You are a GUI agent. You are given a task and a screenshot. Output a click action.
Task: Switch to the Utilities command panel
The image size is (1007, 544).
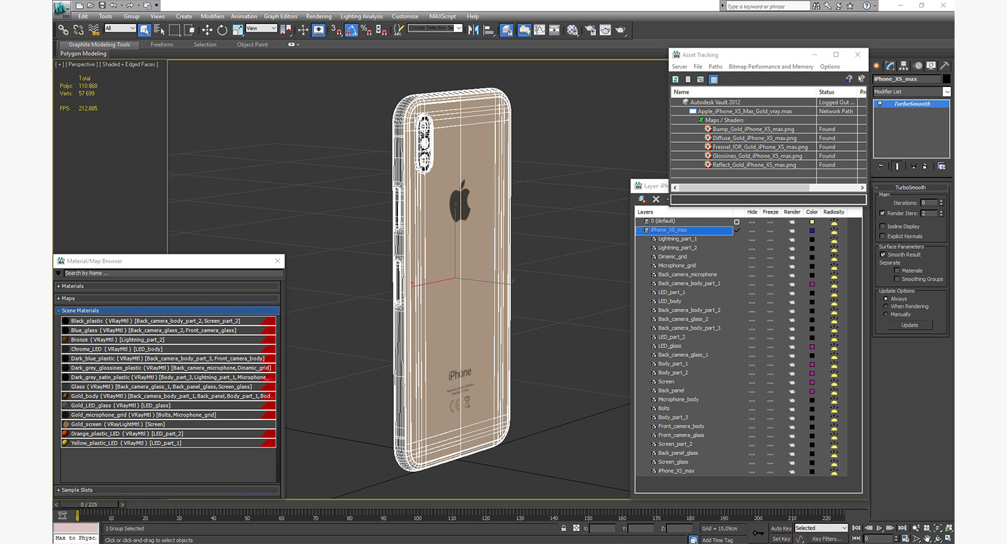pyautogui.click(x=945, y=65)
